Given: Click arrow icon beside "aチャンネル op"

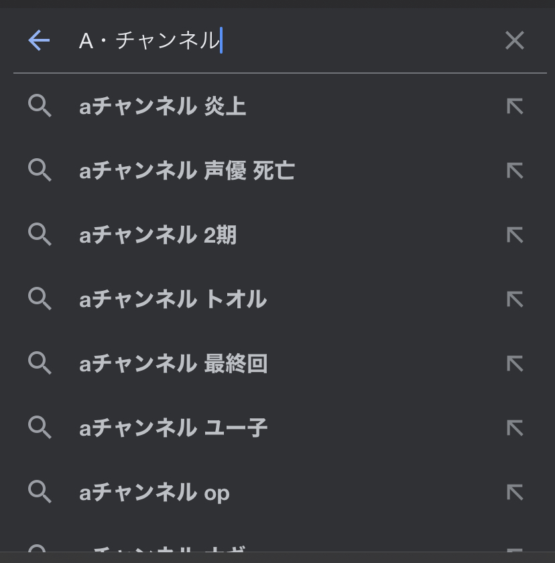Looking at the screenshot, I should tap(514, 493).
